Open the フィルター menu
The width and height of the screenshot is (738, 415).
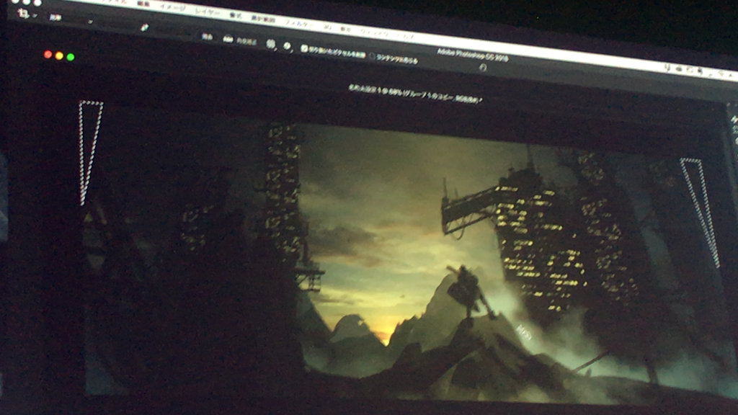point(299,23)
